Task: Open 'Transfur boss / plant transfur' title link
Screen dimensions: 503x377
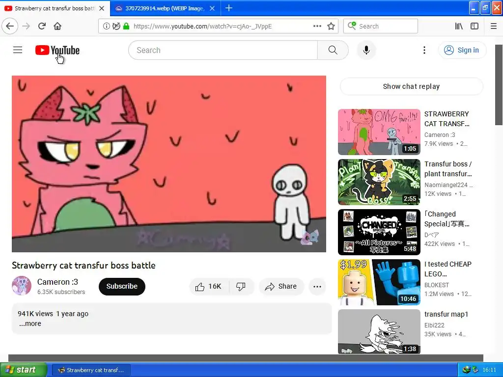Action: (x=448, y=169)
